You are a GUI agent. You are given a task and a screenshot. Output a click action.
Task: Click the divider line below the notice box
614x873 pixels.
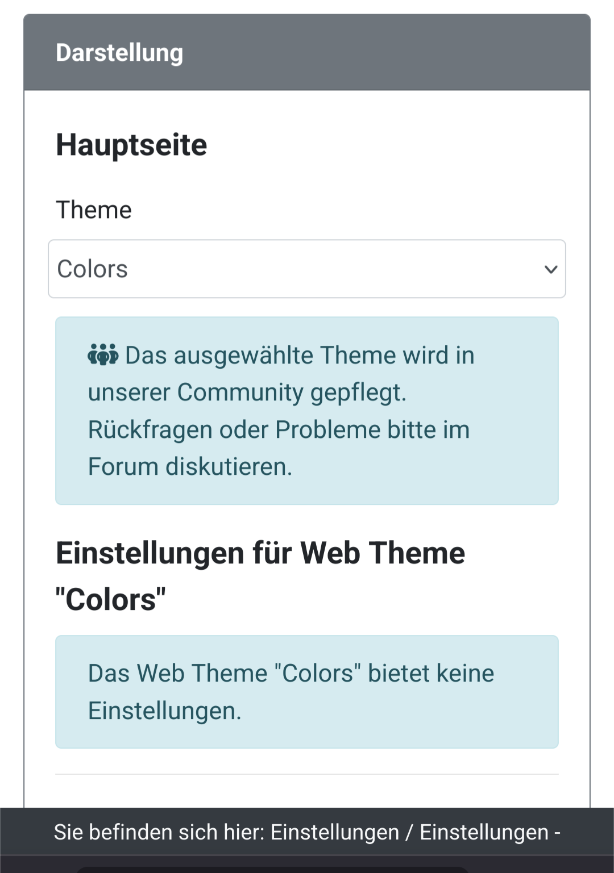307,772
